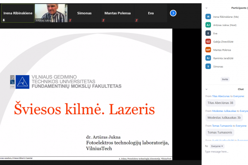Image resolution: width=248 pixels, height=165 pixels.
Task: Click IR avatar of Irena Ribinskiene
Action: pyautogui.click(x=208, y=16)
